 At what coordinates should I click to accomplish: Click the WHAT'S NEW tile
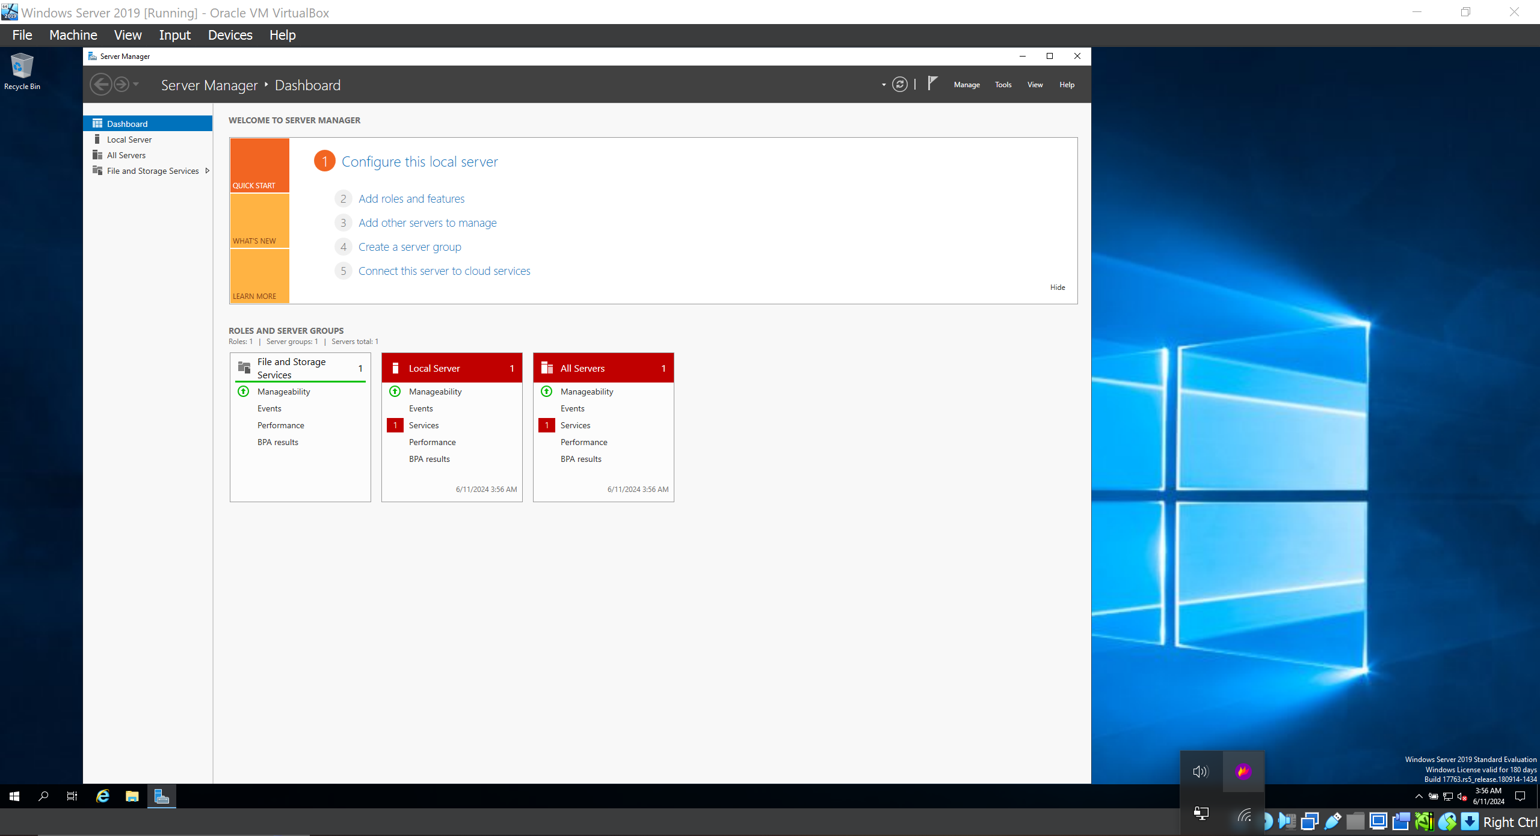click(260, 221)
